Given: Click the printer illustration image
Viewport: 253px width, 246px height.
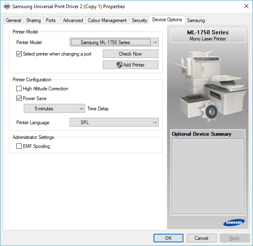Looking at the screenshot, I should pyautogui.click(x=208, y=87).
